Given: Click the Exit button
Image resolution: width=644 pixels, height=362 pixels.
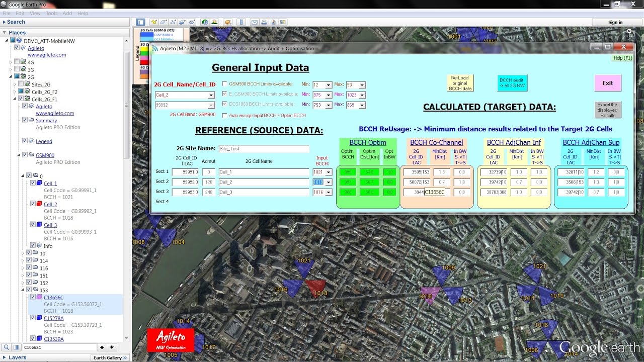Looking at the screenshot, I should point(608,83).
